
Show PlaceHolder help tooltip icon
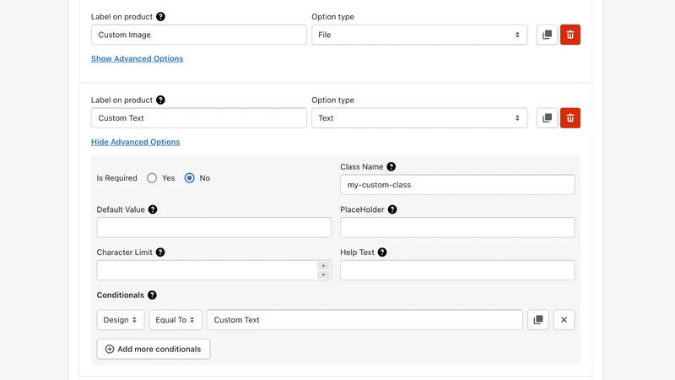coord(392,209)
